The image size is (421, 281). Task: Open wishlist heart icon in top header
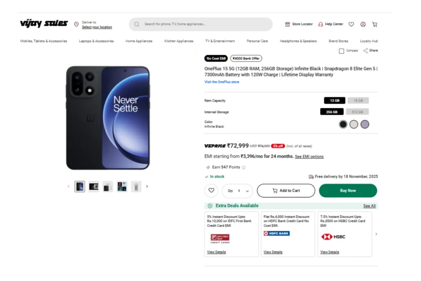click(x=351, y=24)
